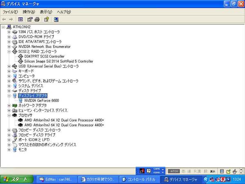Open the 操作(A) menu

pos(29,12)
